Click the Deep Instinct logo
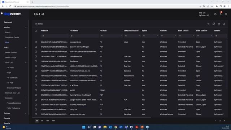The height and width of the screenshot is (130, 231). [x=12, y=14]
